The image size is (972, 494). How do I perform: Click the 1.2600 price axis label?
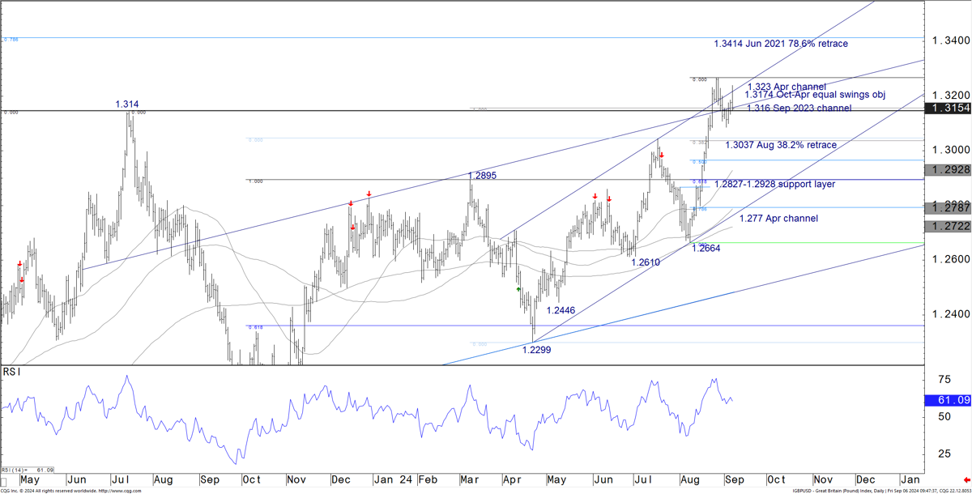tap(950, 259)
